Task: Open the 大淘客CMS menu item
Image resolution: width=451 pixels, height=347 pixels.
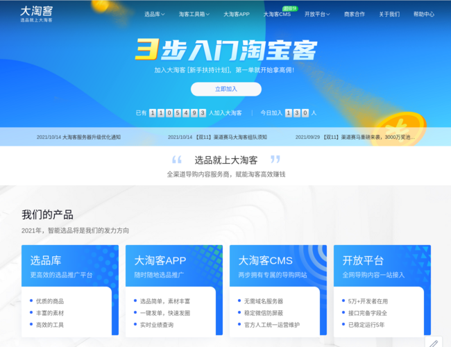Action: tap(277, 14)
